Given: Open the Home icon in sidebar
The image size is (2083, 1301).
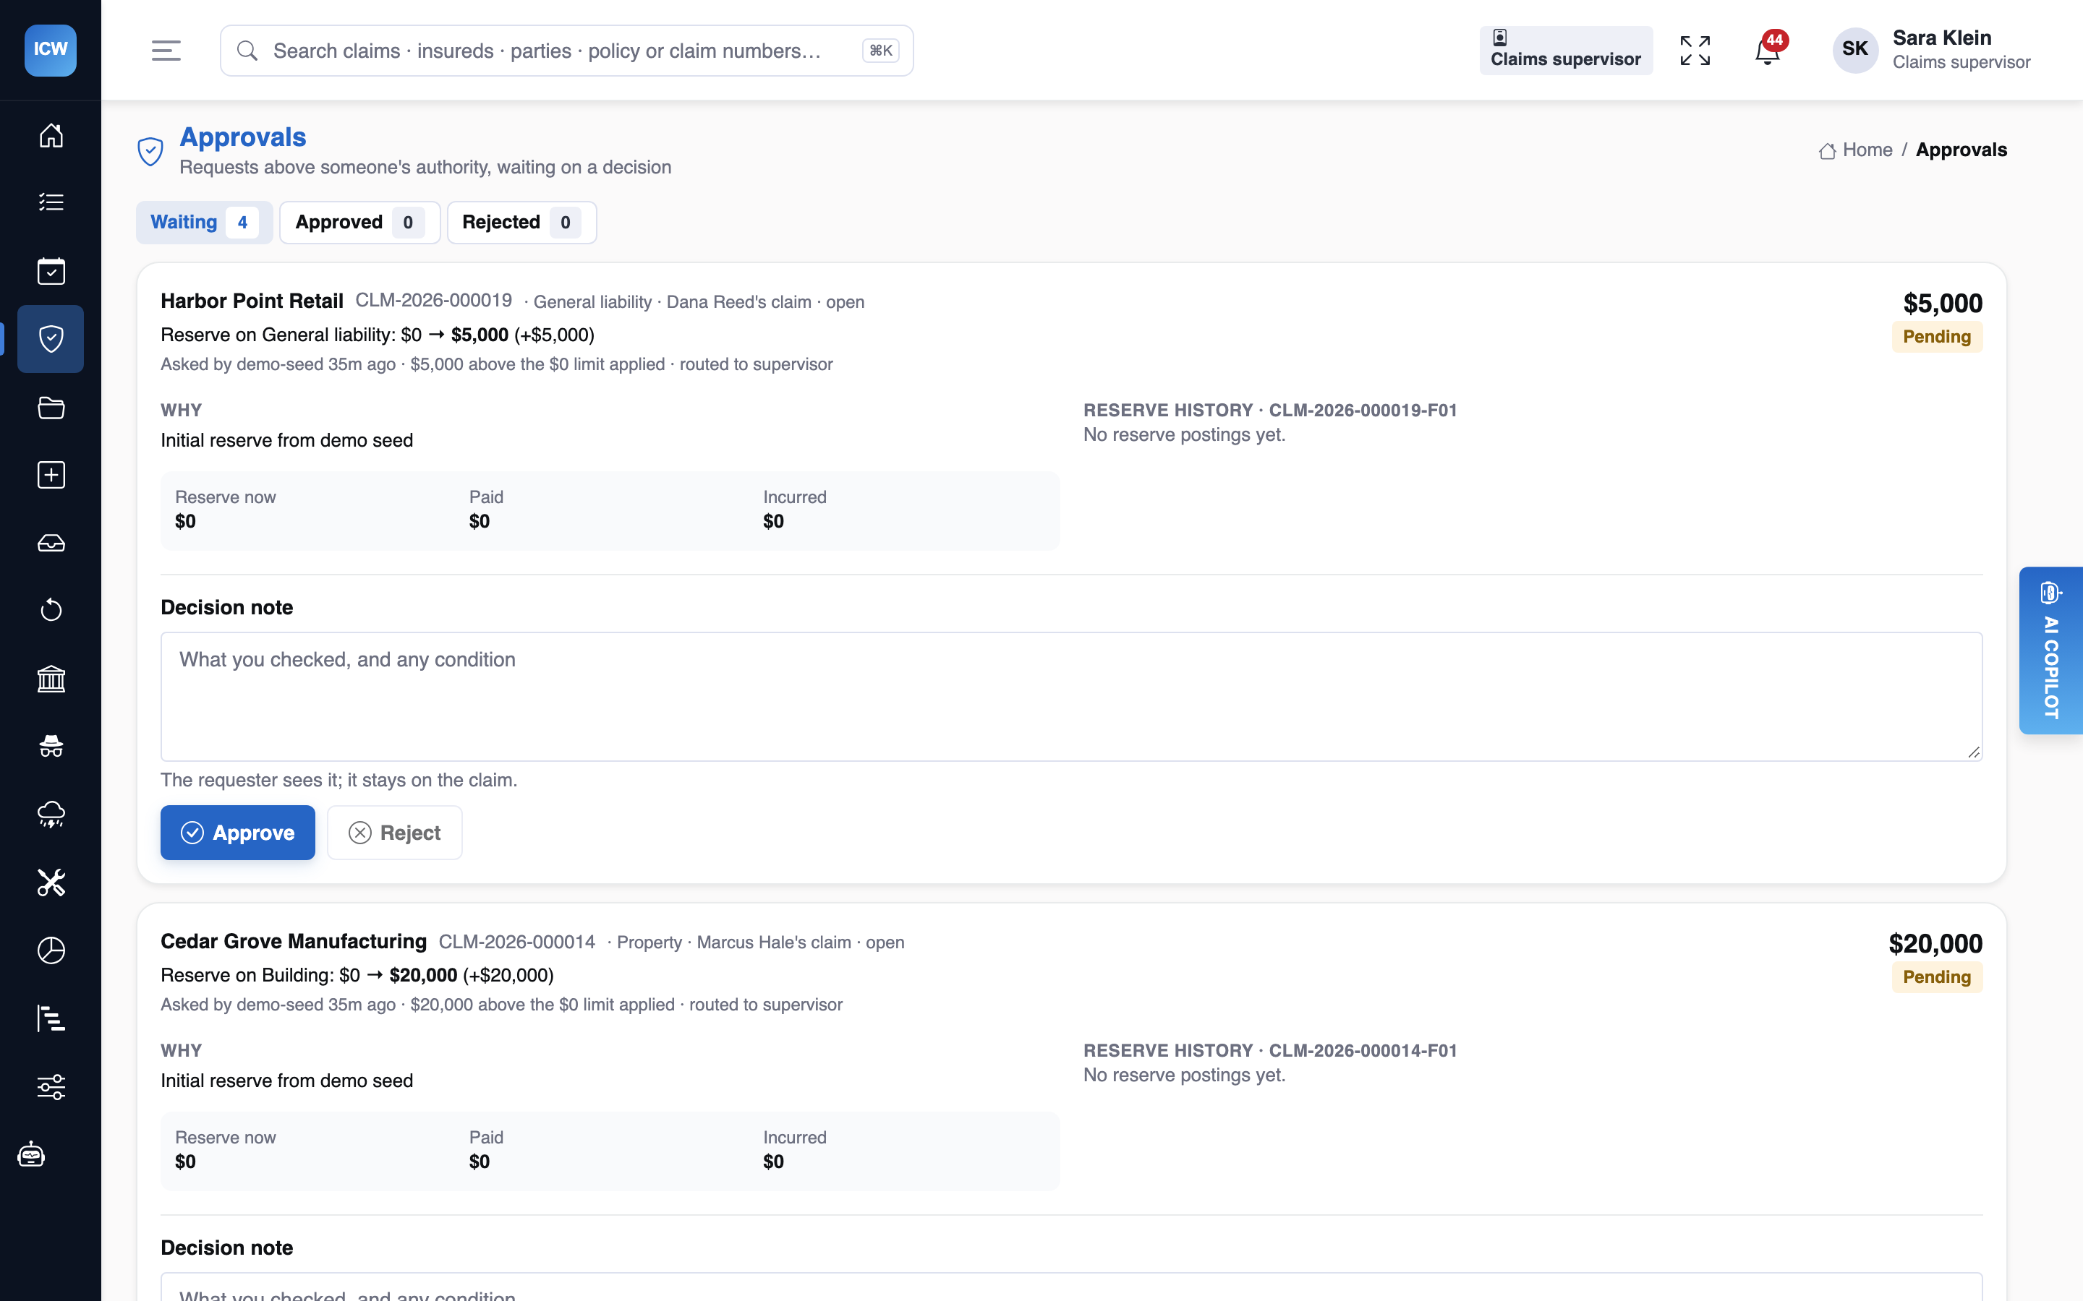Looking at the screenshot, I should pyautogui.click(x=51, y=135).
